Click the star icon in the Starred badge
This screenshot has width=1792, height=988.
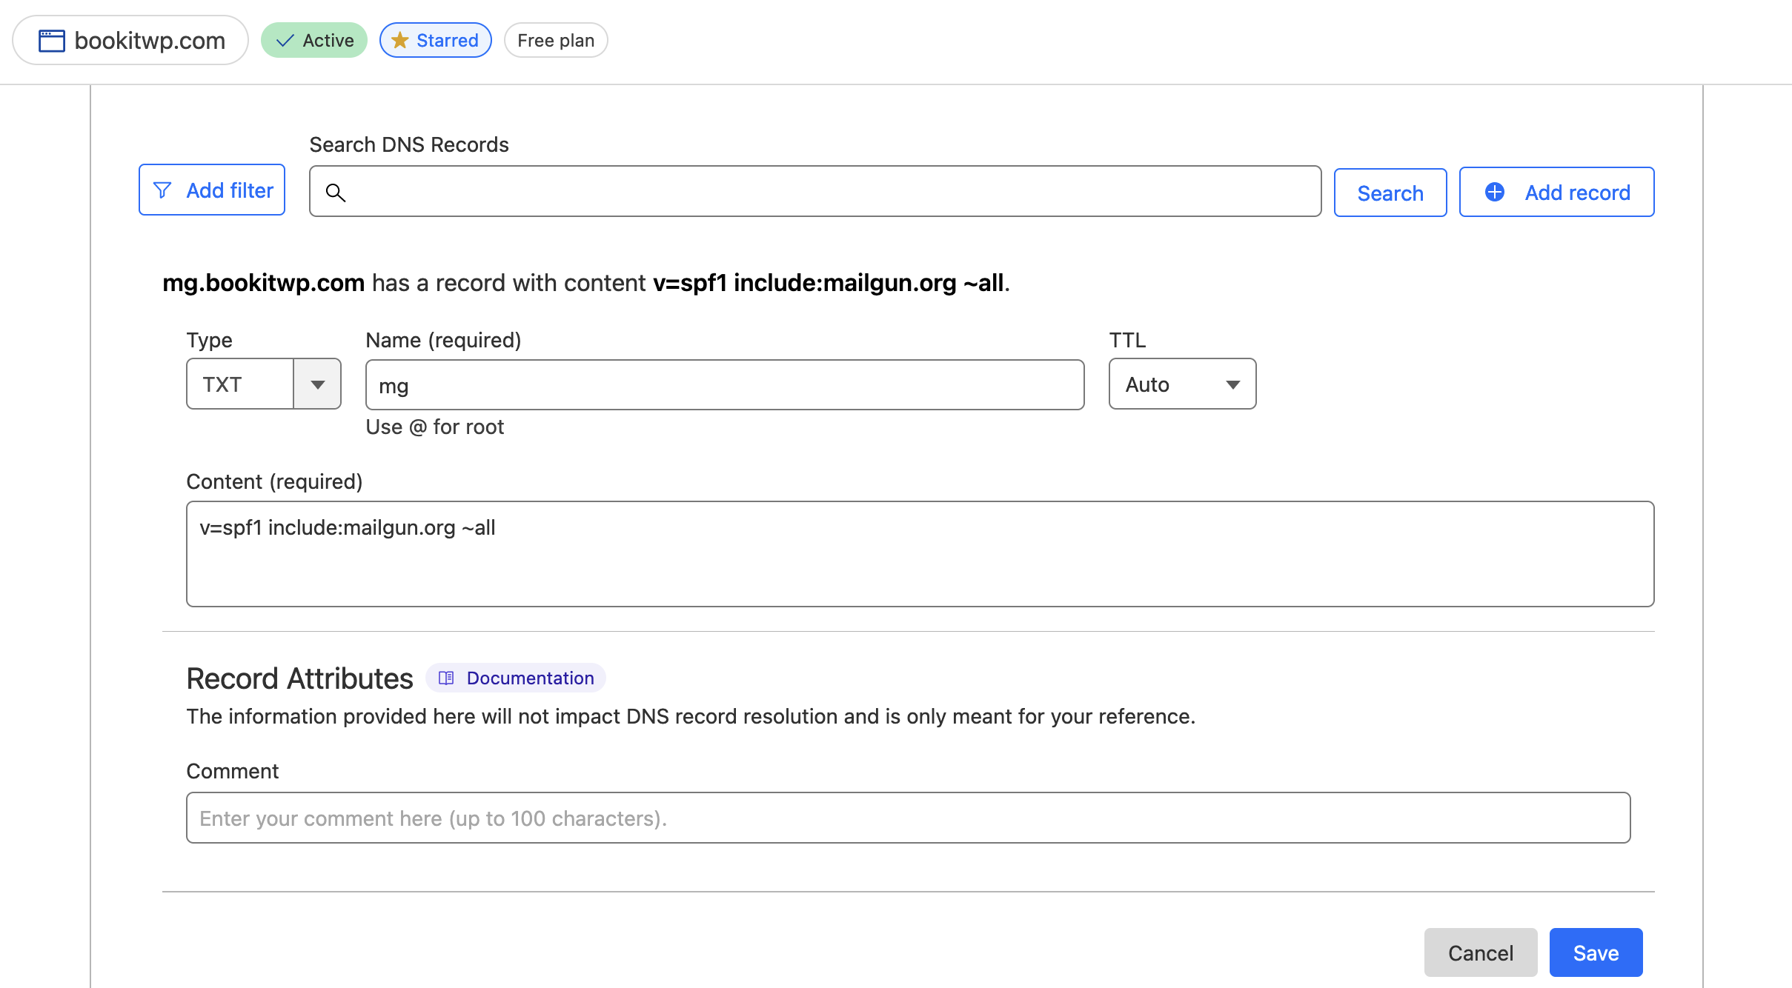(399, 40)
